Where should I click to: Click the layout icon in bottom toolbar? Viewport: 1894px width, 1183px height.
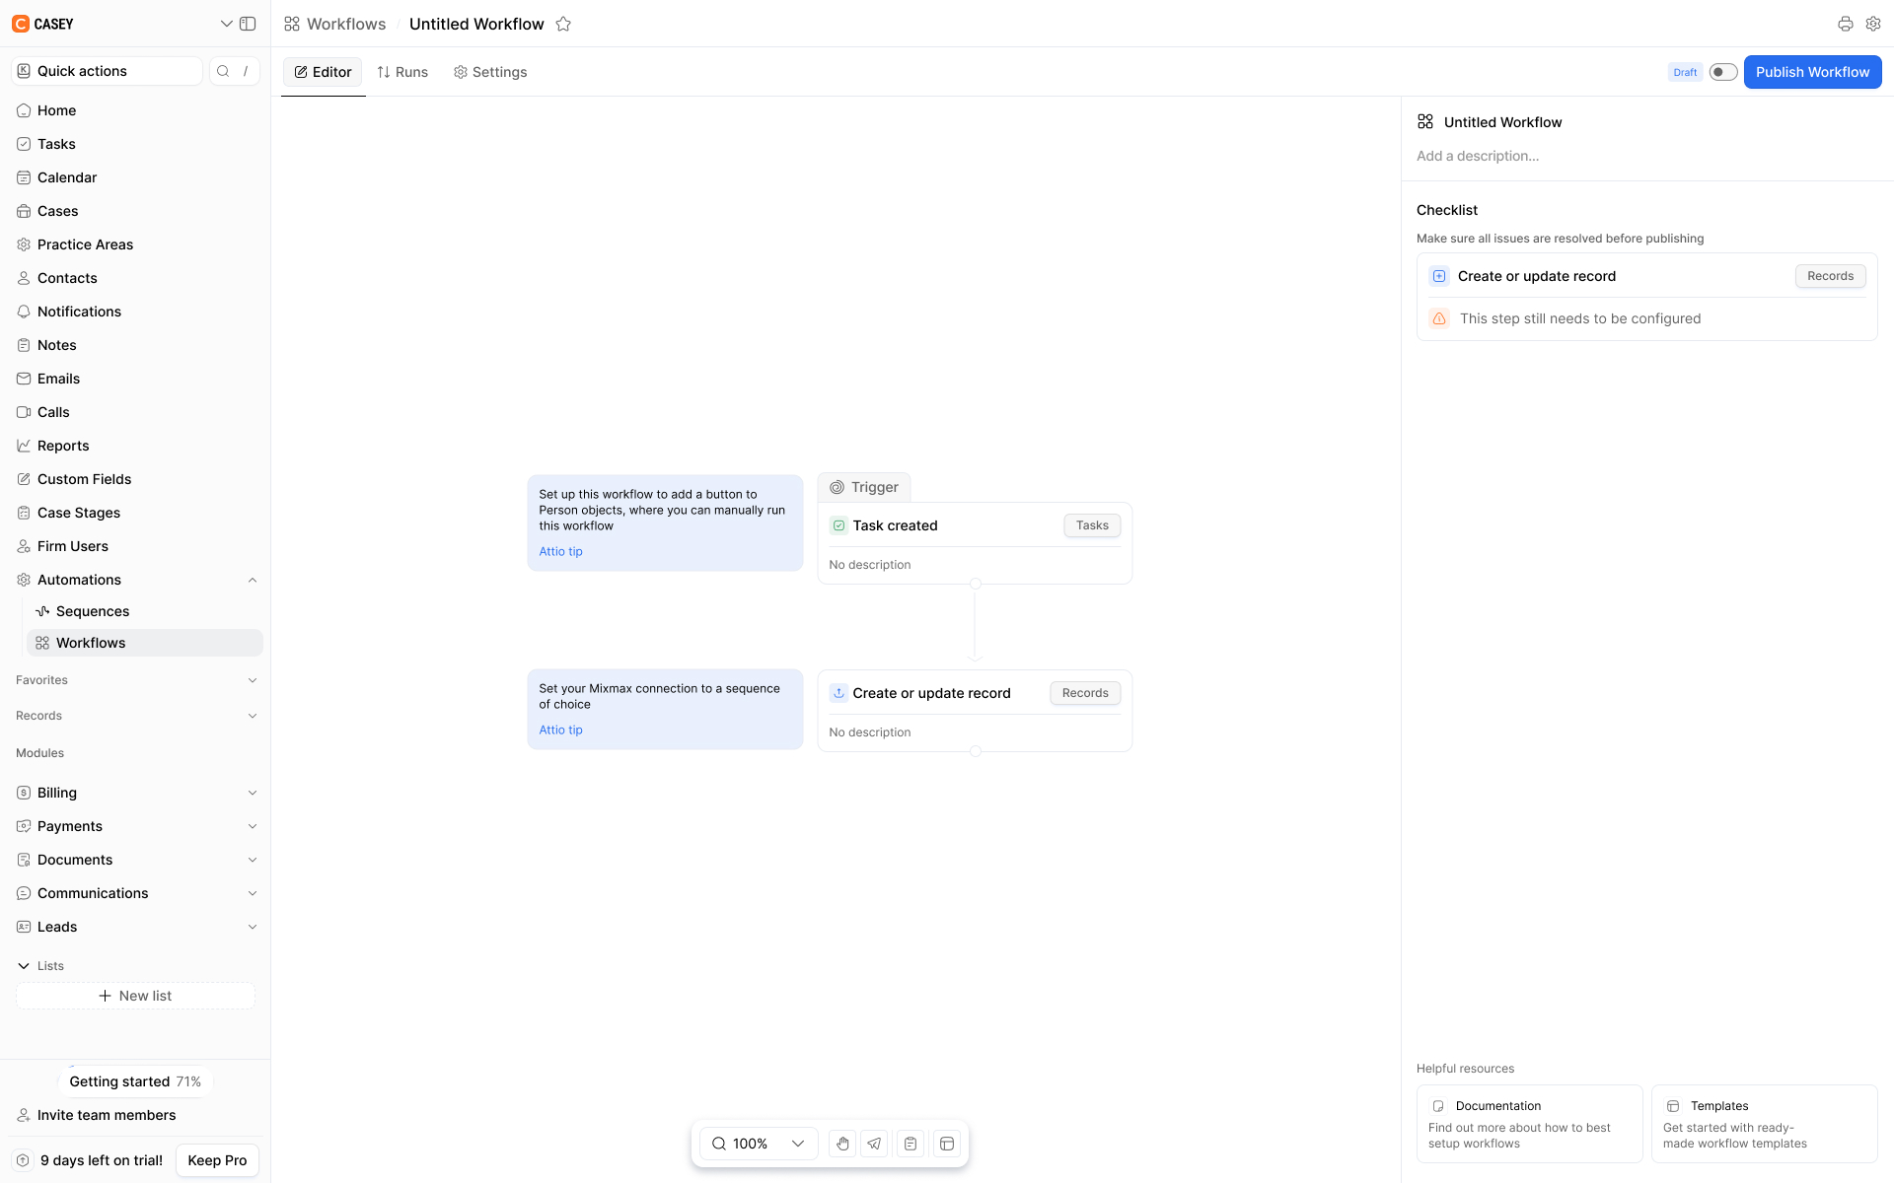947,1144
